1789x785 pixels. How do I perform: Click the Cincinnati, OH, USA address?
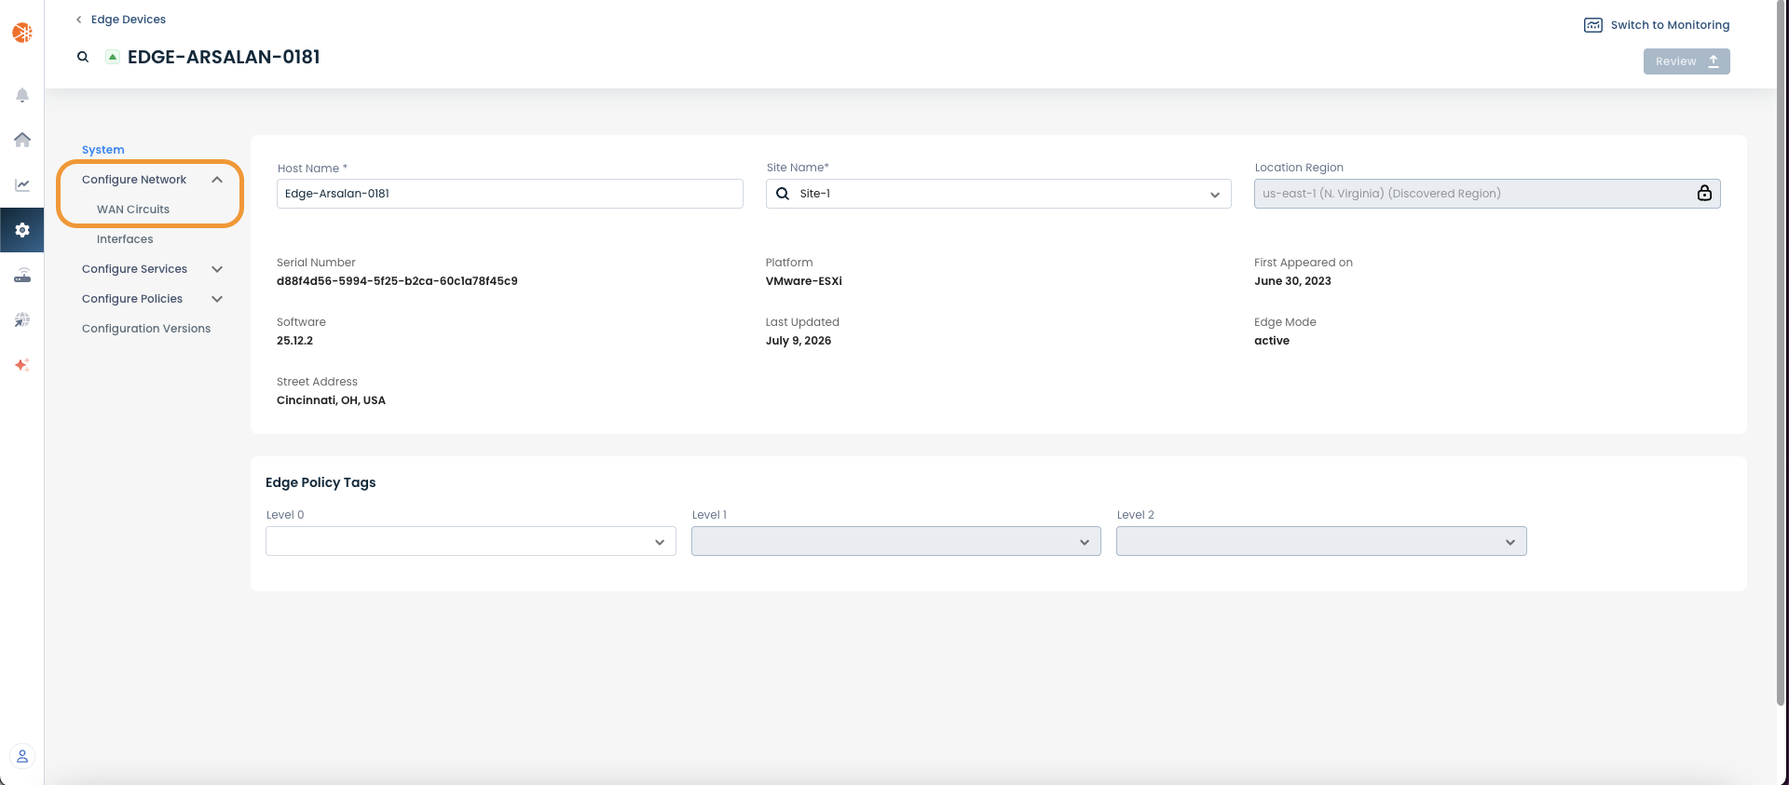coord(331,400)
